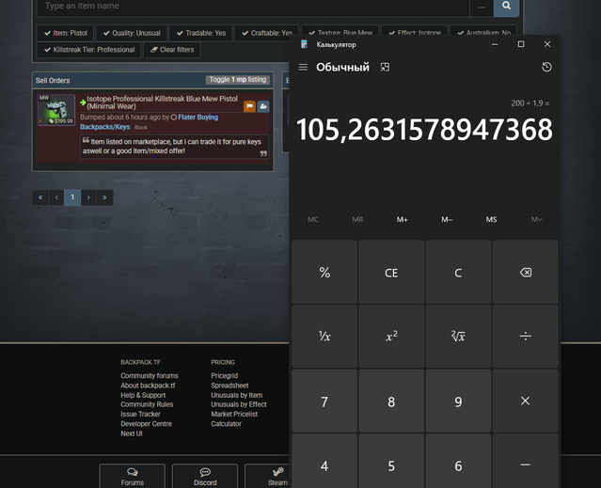Image resolution: width=601 pixels, height=488 pixels.
Task: Open Help & Support footer link
Action: pos(143,395)
